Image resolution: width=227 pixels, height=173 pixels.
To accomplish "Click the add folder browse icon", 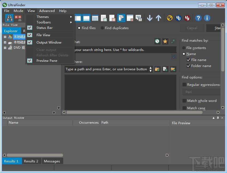I will point(157,69).
